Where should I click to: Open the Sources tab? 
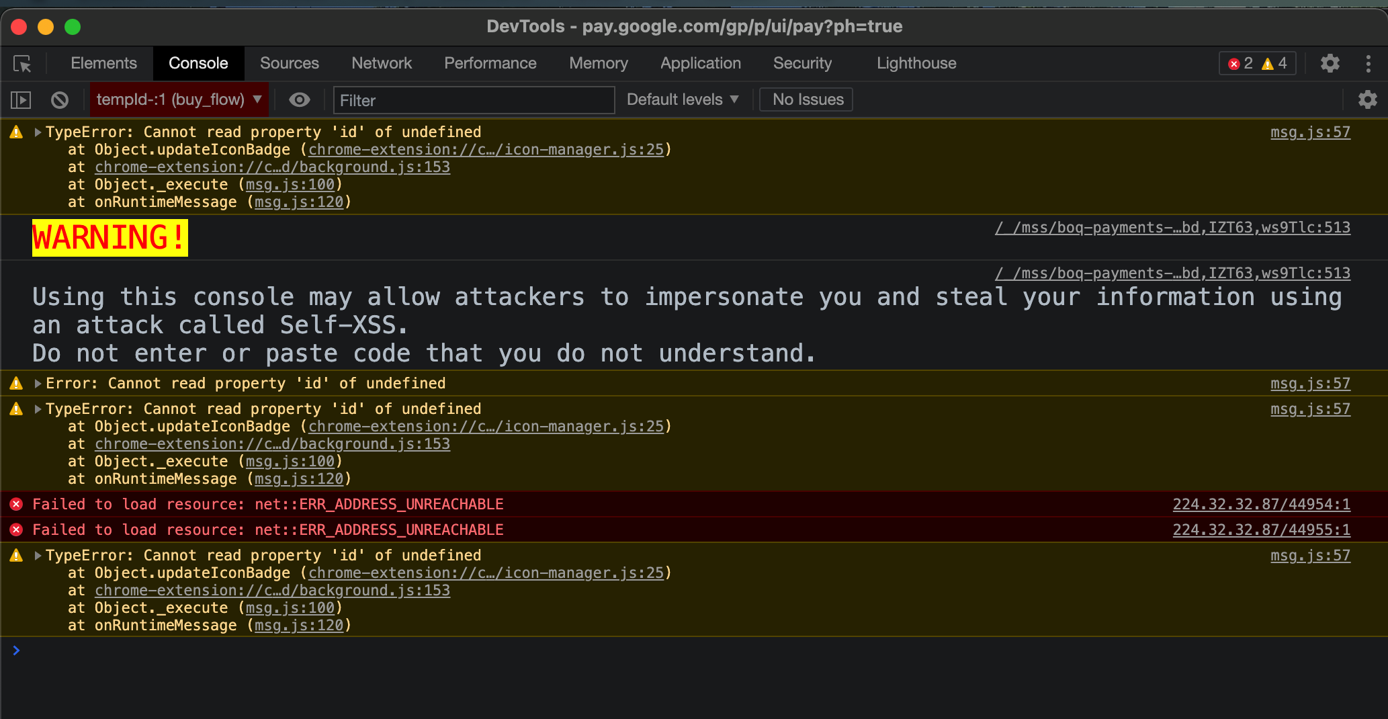point(290,63)
